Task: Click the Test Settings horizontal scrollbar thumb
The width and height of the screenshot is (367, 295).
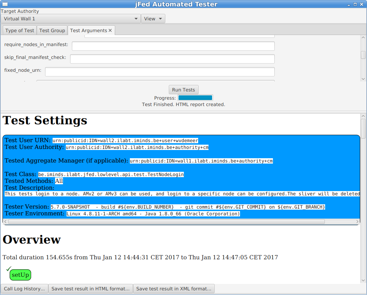Action: point(166,221)
